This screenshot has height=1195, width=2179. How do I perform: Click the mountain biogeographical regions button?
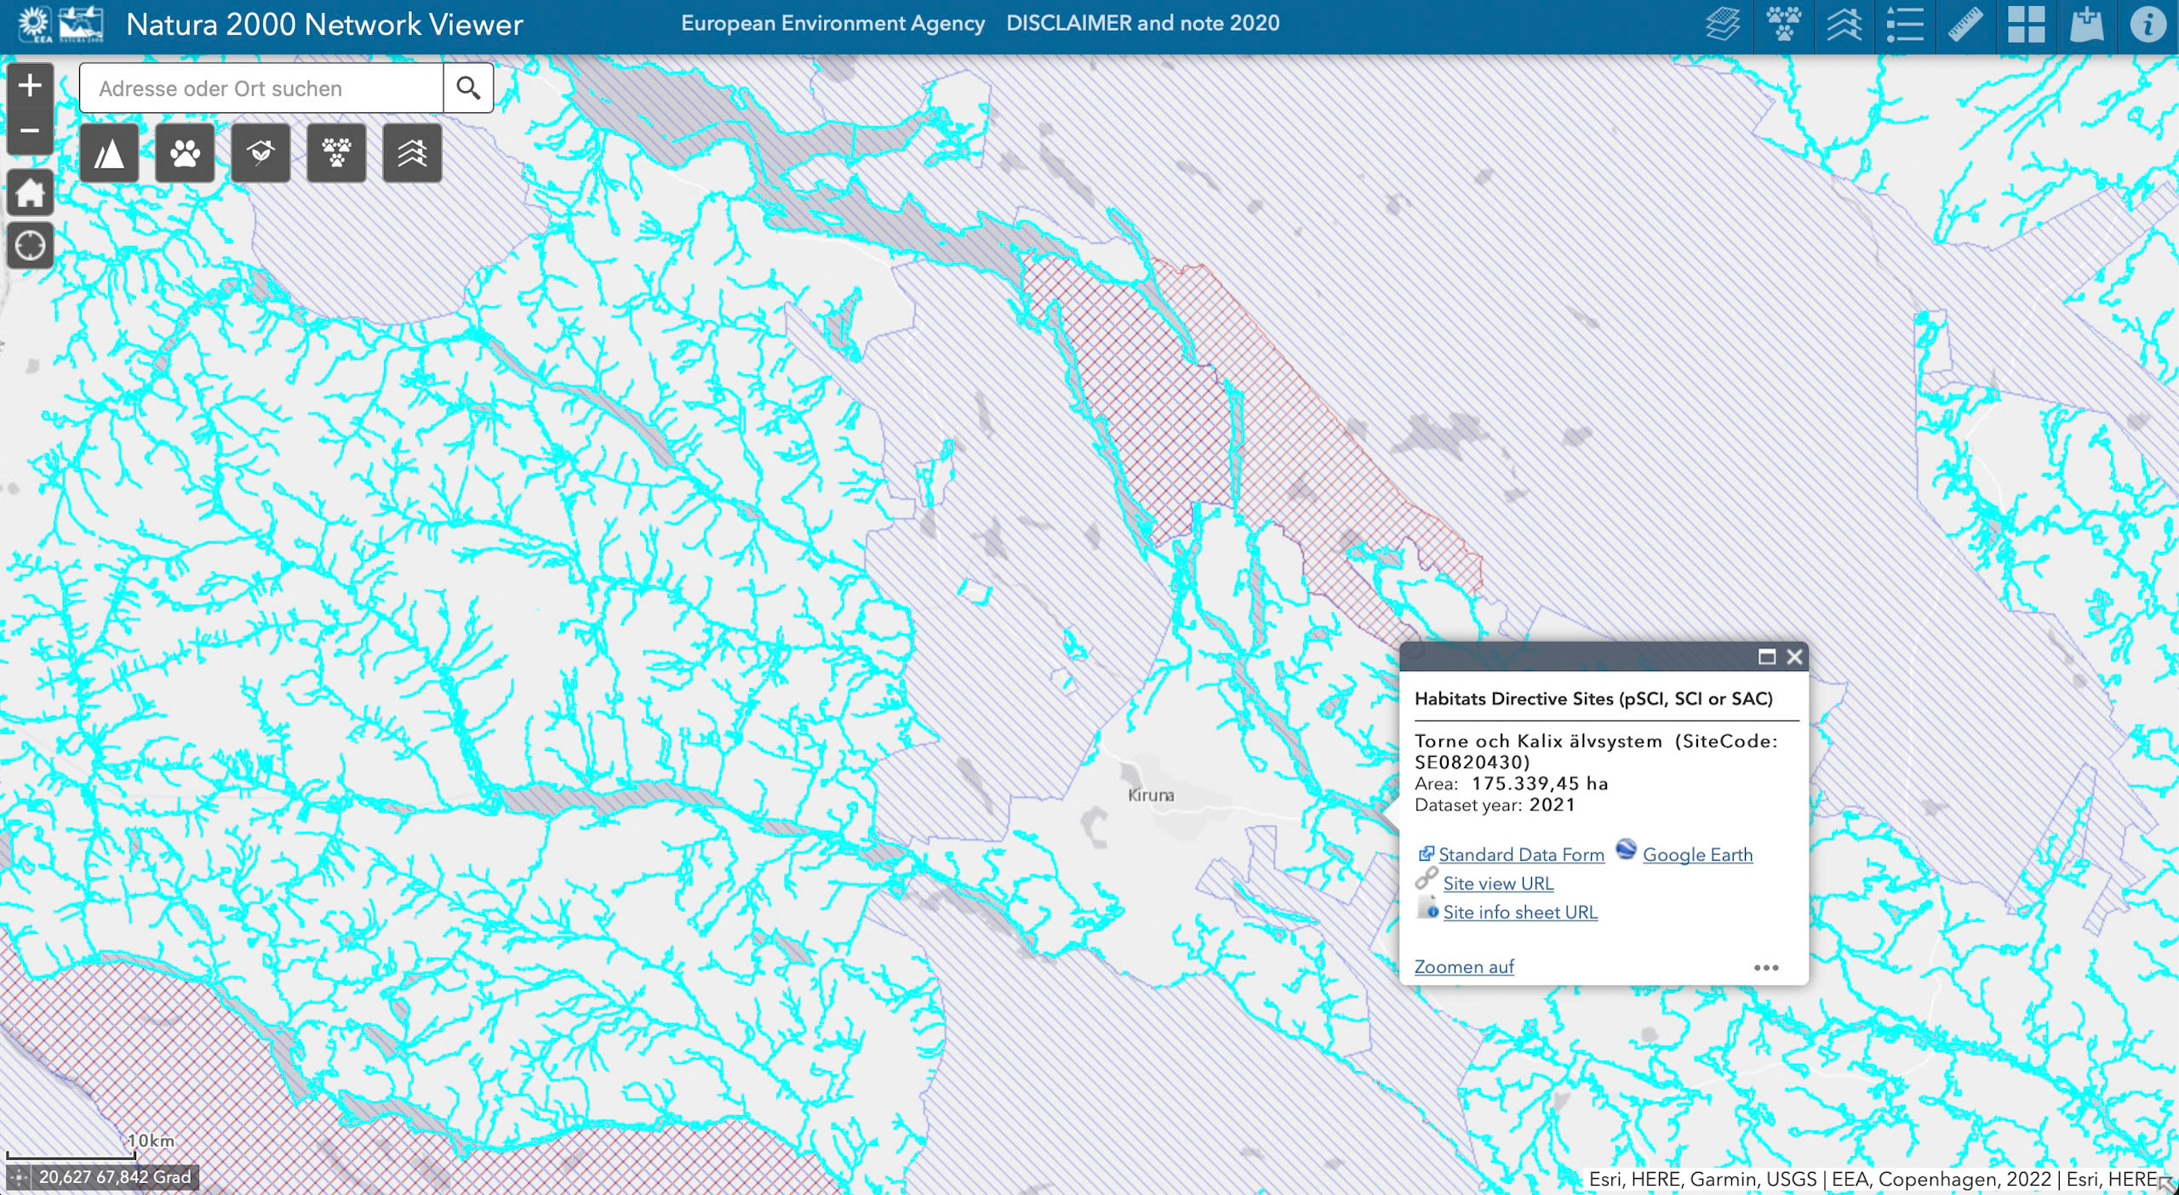click(x=109, y=153)
